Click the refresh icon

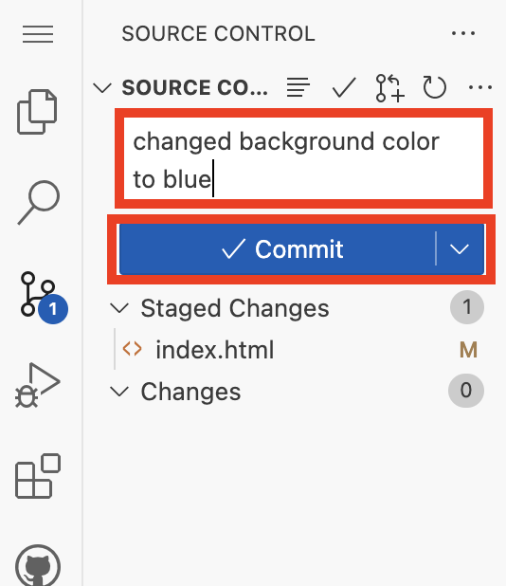(435, 87)
